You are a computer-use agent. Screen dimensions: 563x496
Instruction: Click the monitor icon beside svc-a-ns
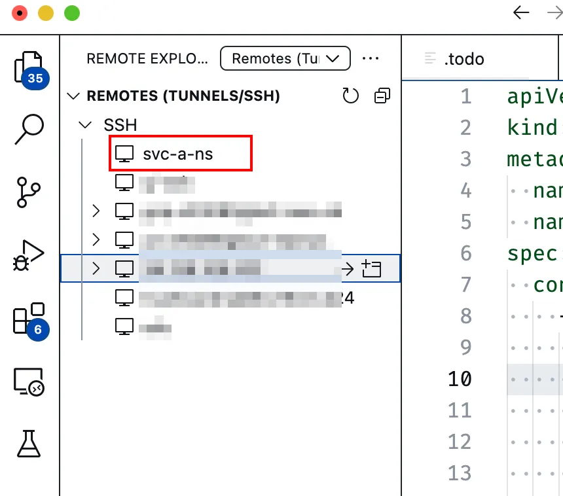pos(124,154)
